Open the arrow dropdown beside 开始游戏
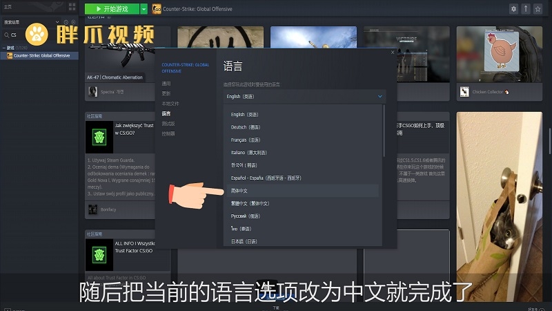The height and width of the screenshot is (311, 552). [x=144, y=9]
